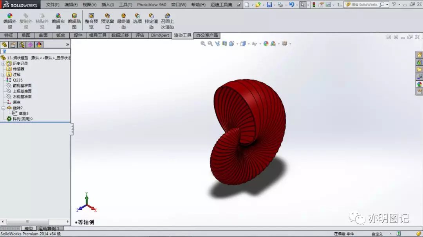Click Zoom to Fit icon in view toolbar
The height and width of the screenshot is (237, 423).
[x=203, y=44]
